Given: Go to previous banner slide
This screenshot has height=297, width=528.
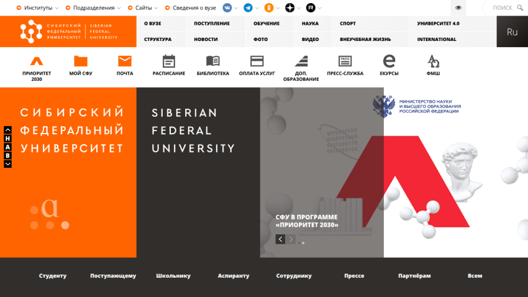Looking at the screenshot, I should tap(281, 239).
